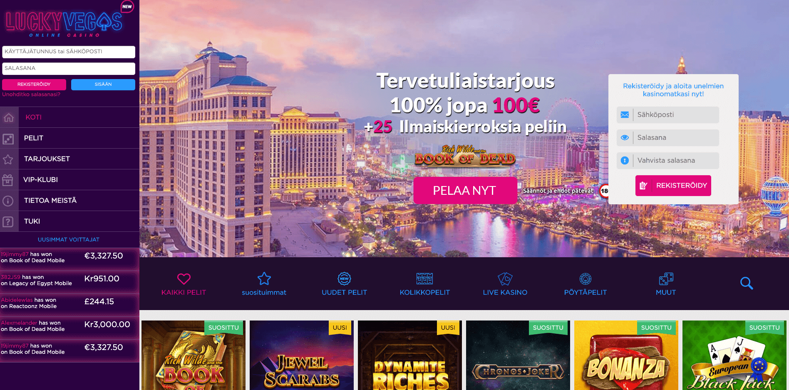Click the dice icon beside PELIT
This screenshot has height=390, width=789.
click(8, 139)
